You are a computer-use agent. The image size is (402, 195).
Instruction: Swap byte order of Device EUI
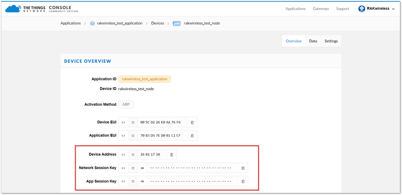click(x=133, y=123)
